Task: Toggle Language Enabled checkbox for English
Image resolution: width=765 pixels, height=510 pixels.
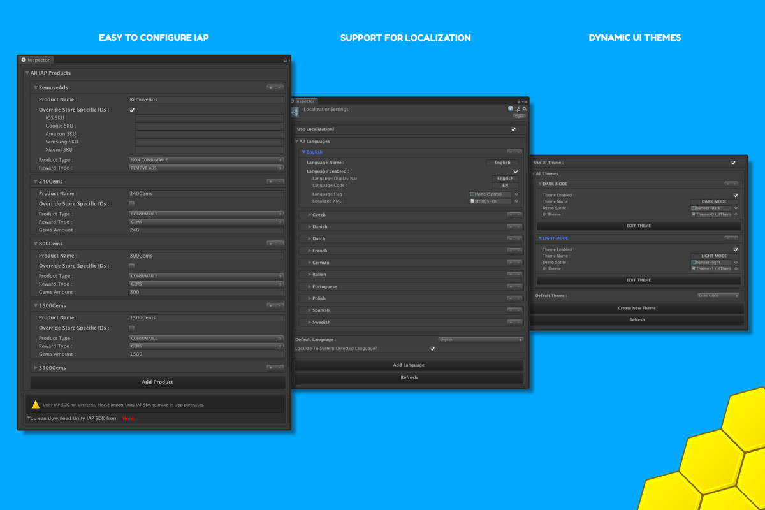Action: (x=516, y=171)
